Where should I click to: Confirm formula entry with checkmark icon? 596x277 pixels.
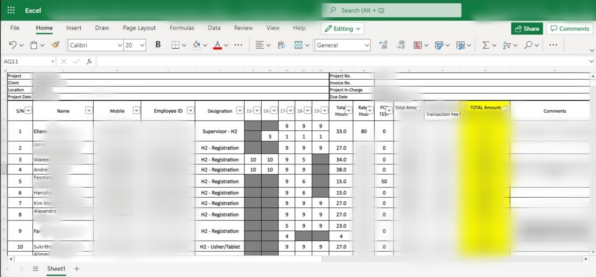(76, 61)
